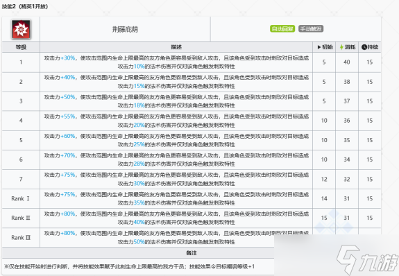Select the Rank Ⅰ row label
399x276 pixels.
[x=20, y=198]
